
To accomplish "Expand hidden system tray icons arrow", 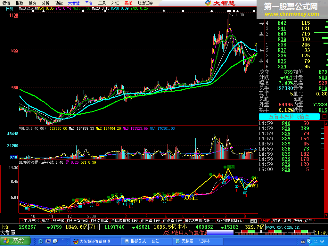I will (x=309, y=242).
